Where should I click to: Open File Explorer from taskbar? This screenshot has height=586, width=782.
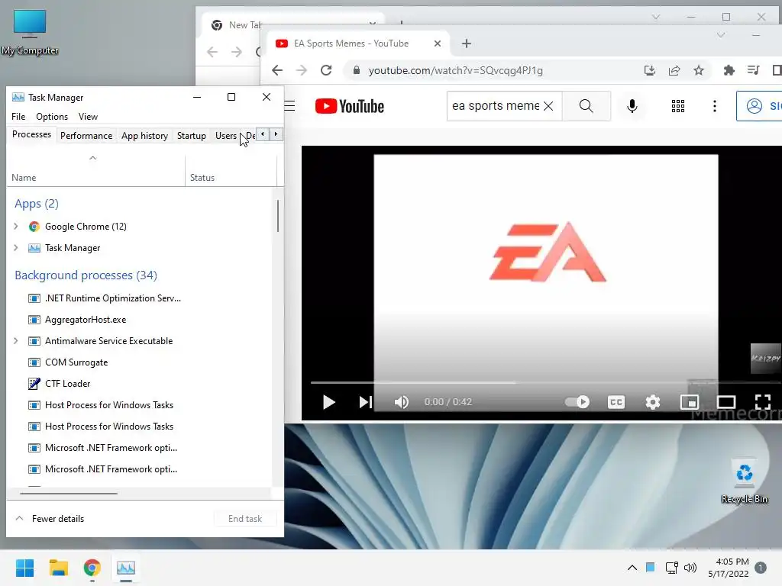(x=58, y=568)
